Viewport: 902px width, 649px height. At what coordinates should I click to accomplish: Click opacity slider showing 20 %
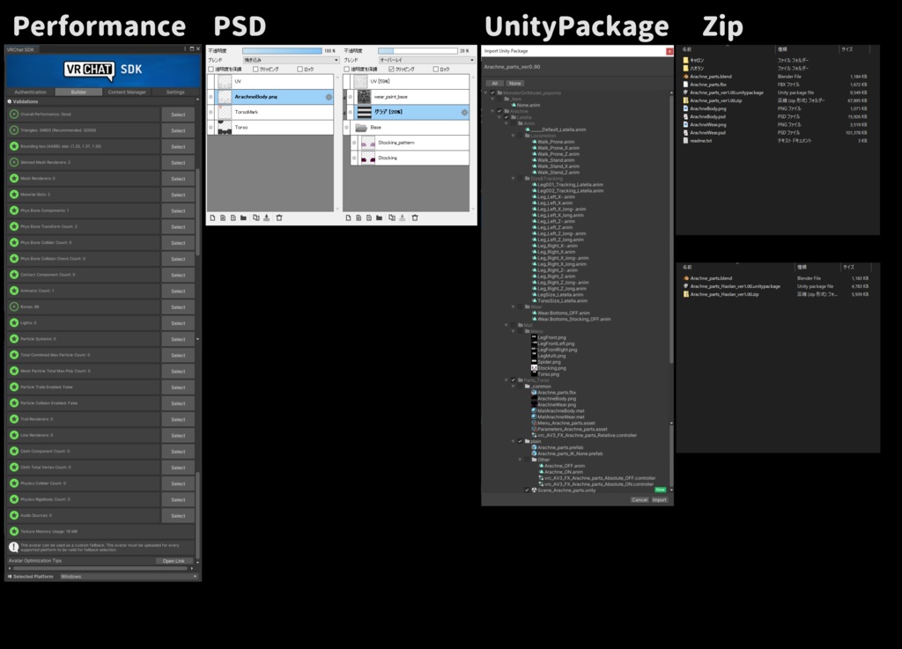point(418,50)
